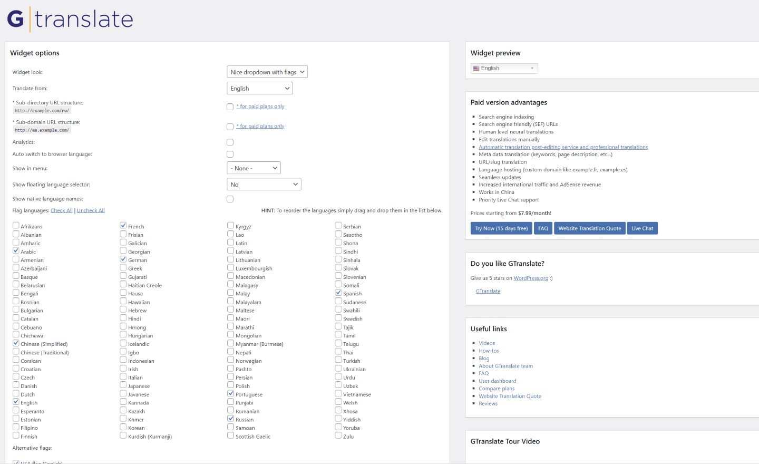The image size is (759, 464).
Task: Click the http://es.example.com/ example text
Action: 42,130
